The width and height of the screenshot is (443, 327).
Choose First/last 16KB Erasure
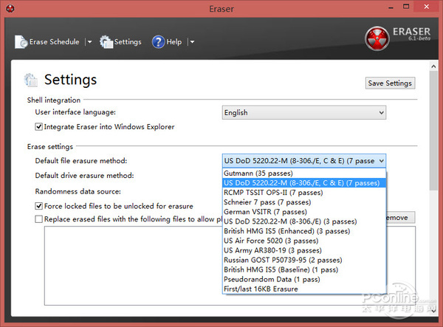click(x=304, y=289)
